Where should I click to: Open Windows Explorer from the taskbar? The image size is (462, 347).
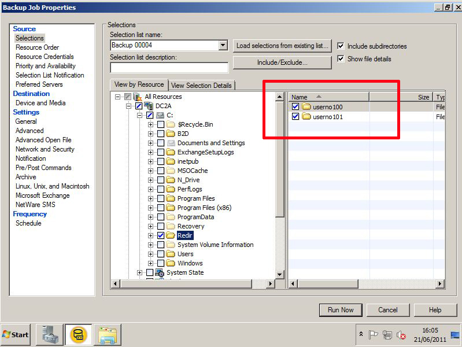tap(108, 335)
